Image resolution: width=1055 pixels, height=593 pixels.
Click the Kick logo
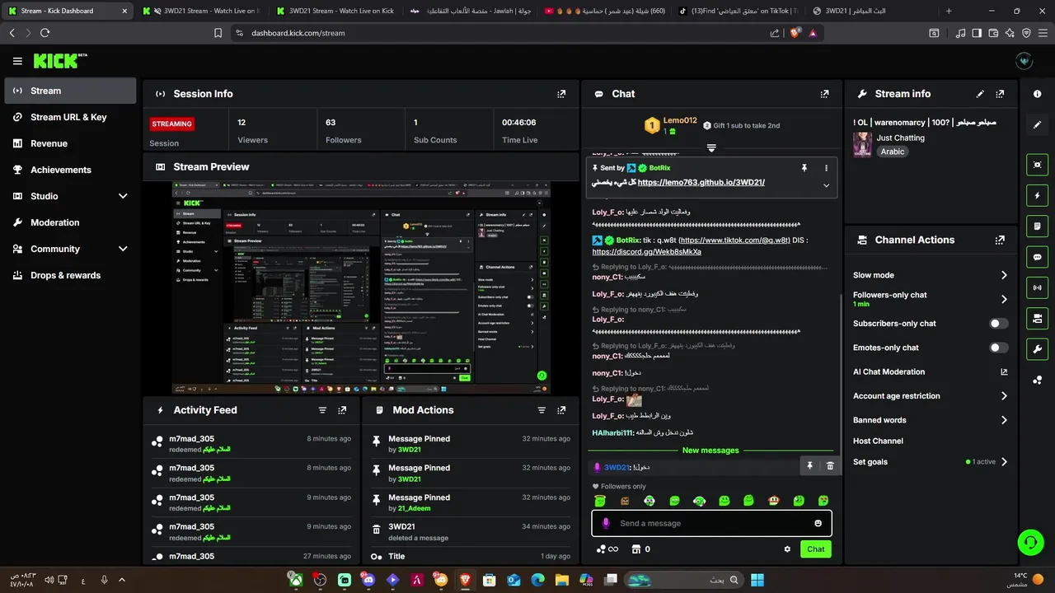pos(60,61)
